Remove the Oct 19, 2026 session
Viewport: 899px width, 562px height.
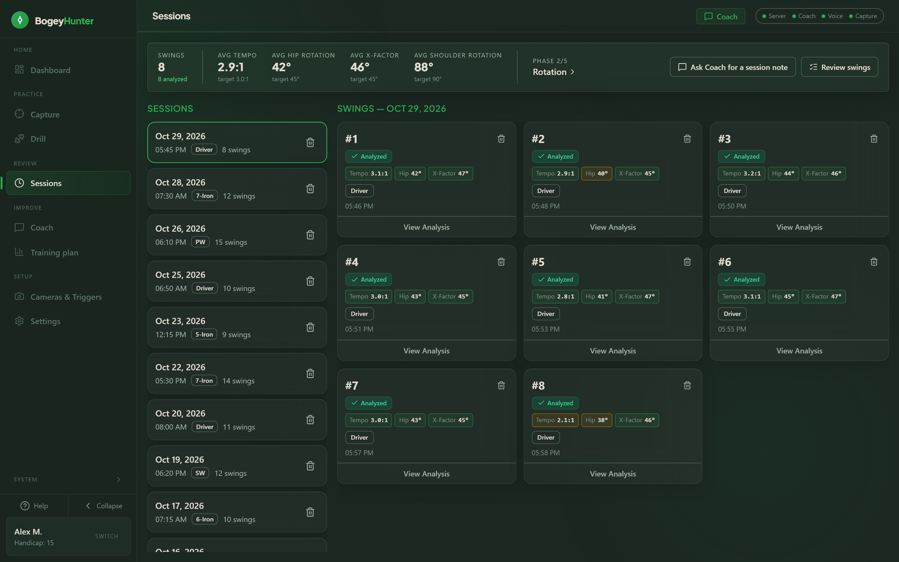310,466
